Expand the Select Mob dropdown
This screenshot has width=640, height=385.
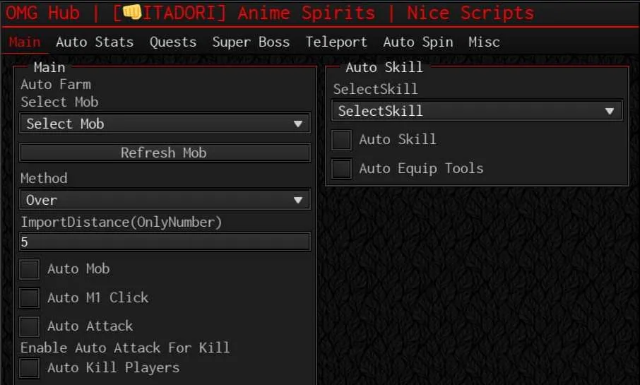click(165, 124)
